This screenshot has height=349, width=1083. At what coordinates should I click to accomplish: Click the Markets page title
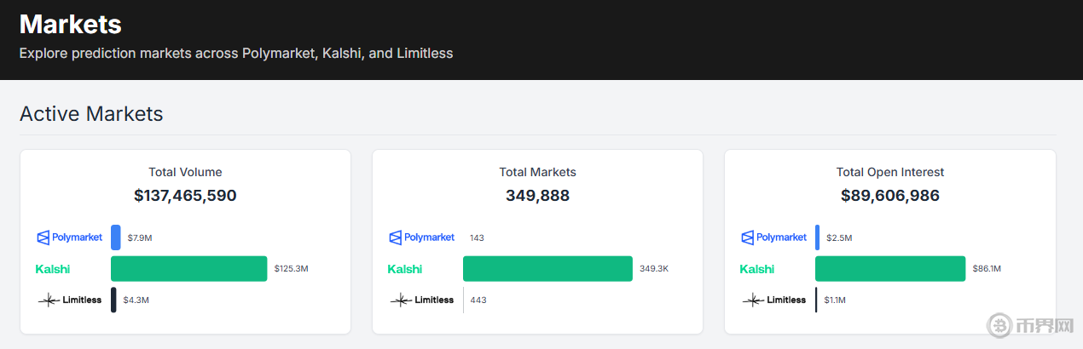pyautogui.click(x=70, y=24)
